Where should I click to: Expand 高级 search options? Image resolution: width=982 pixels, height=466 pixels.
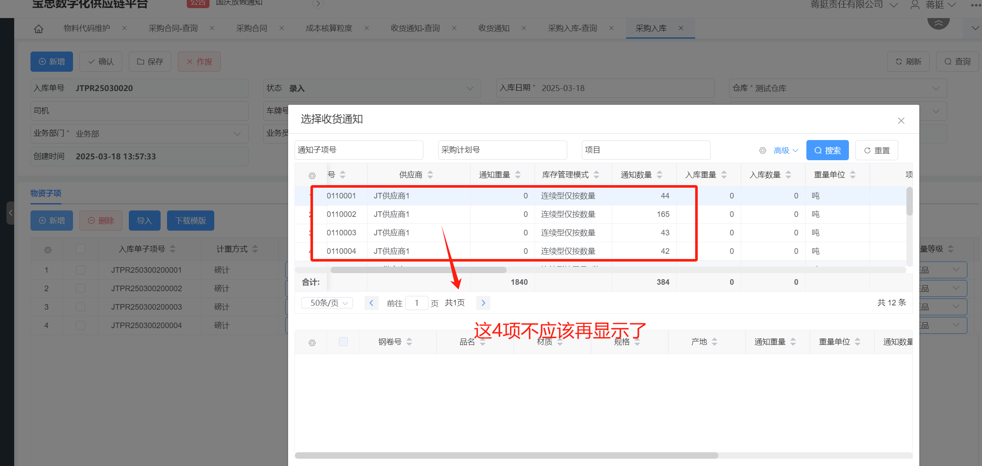[786, 151]
